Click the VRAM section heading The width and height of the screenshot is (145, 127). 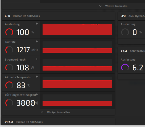coord(9,122)
